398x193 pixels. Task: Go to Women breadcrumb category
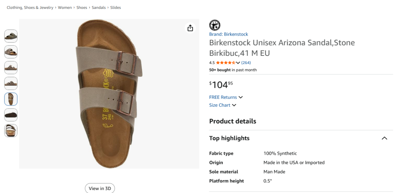point(65,8)
